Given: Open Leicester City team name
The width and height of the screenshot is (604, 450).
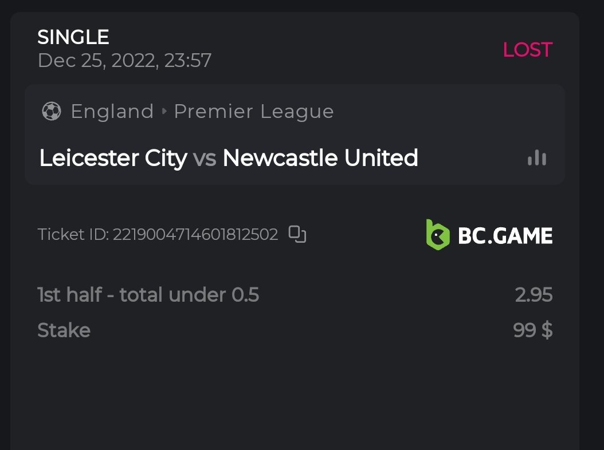Looking at the screenshot, I should pos(113,157).
